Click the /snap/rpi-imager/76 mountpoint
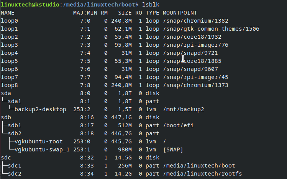The image size is (287, 179). click(x=195, y=45)
